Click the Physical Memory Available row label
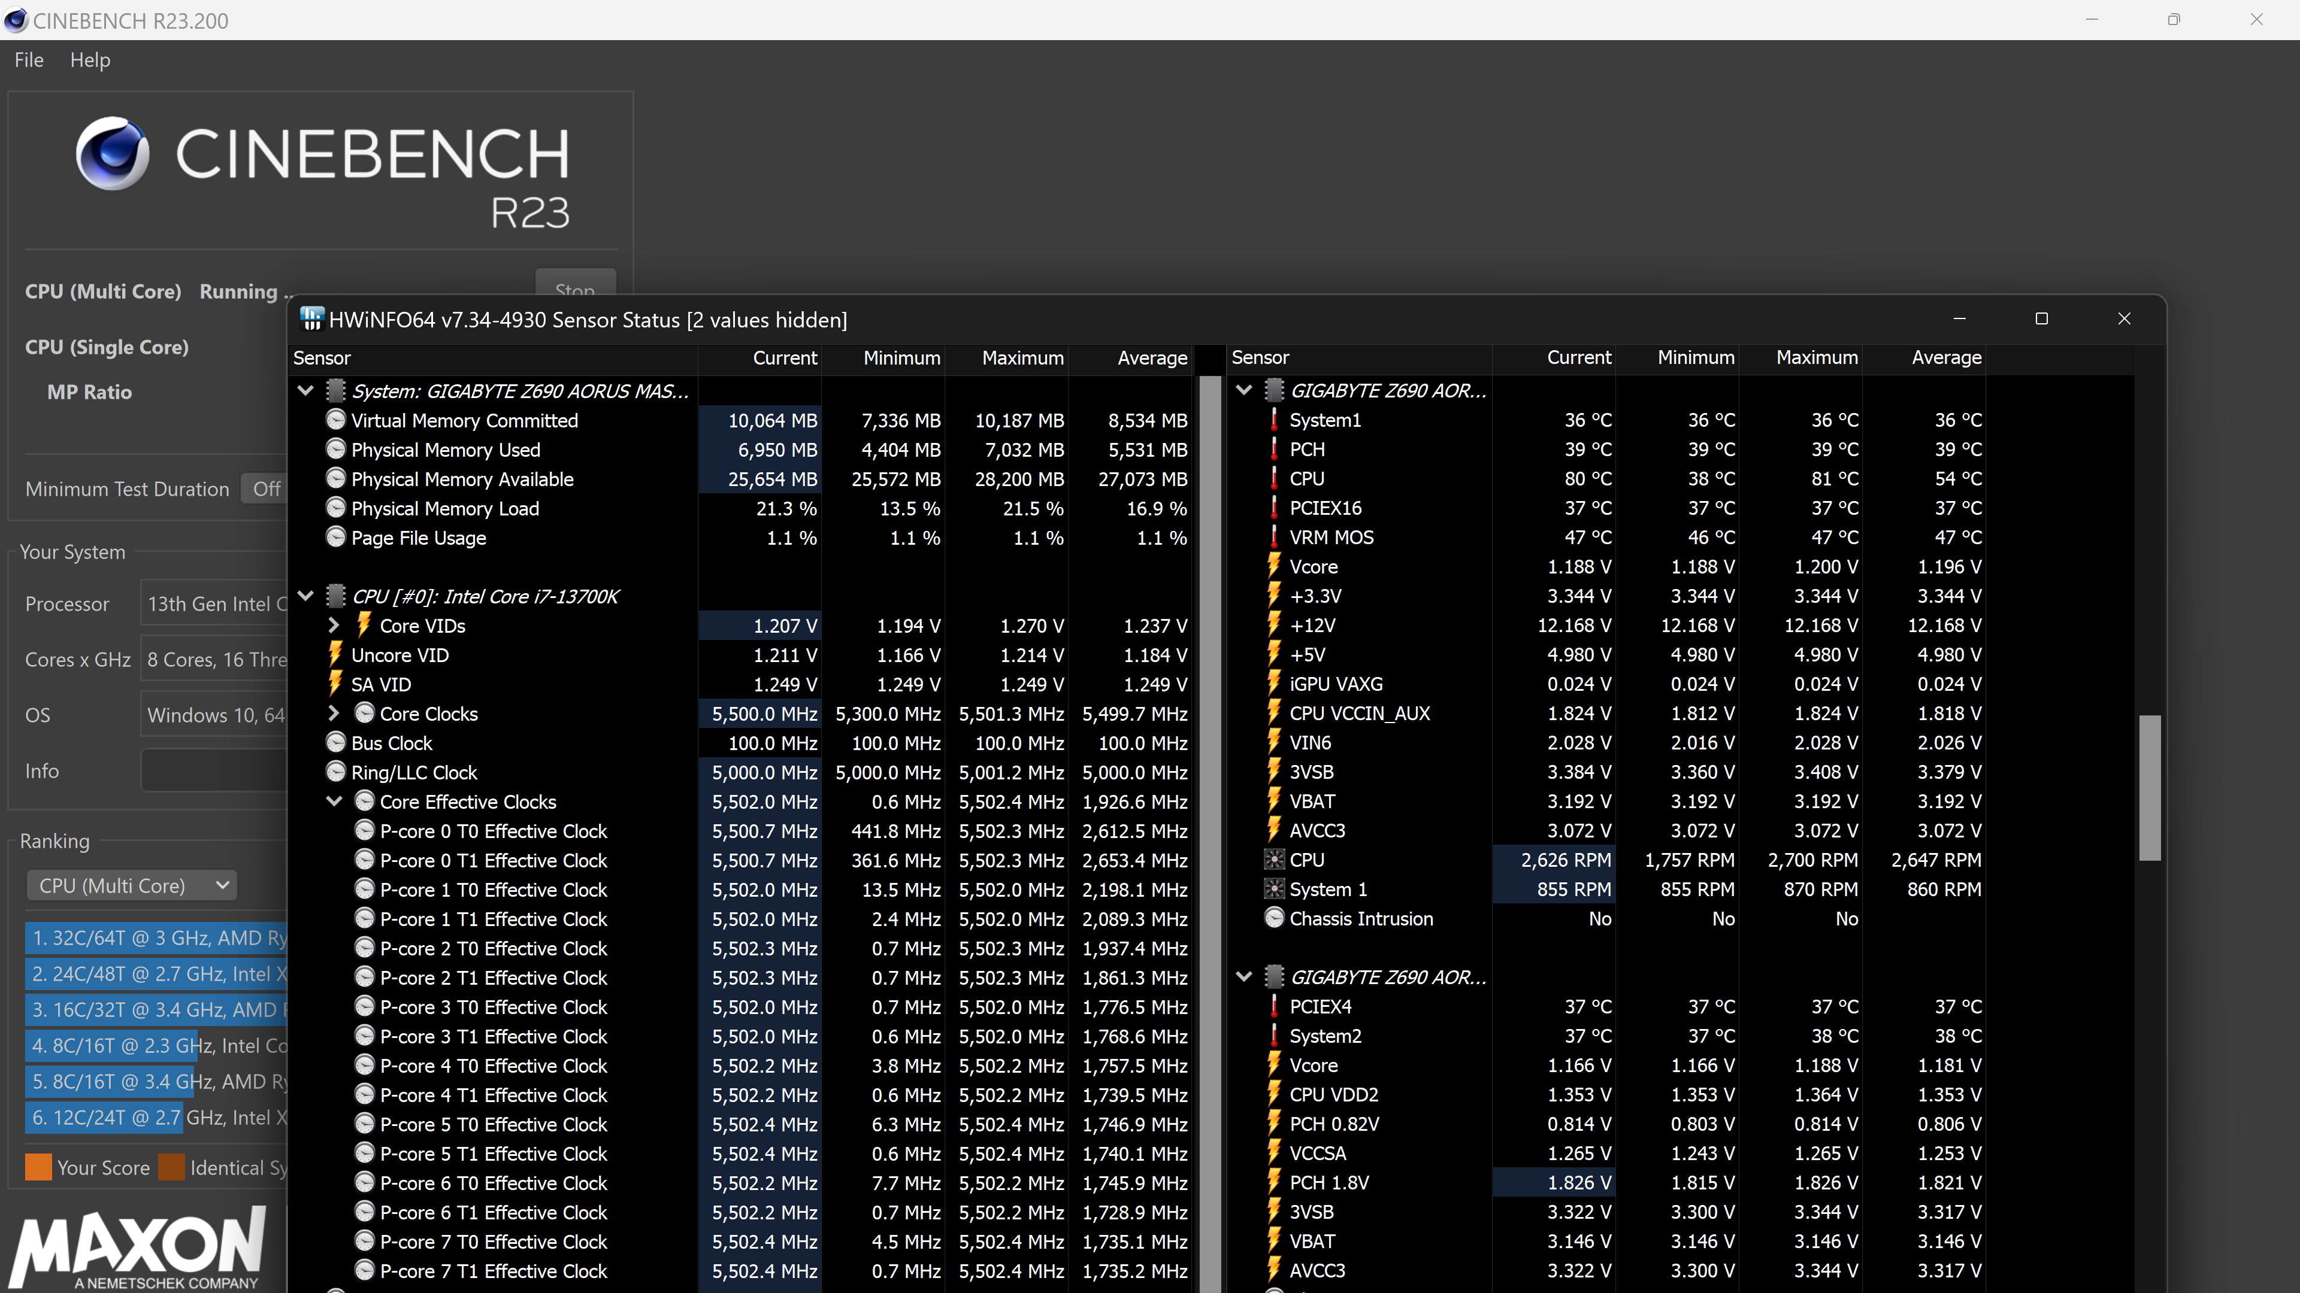Screen dimensions: 2300x1293 tap(462, 479)
